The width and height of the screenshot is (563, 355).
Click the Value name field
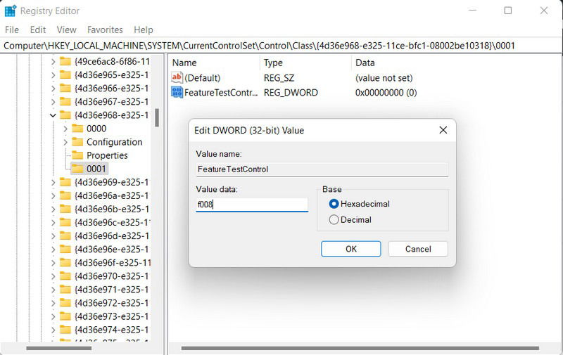click(x=322, y=169)
